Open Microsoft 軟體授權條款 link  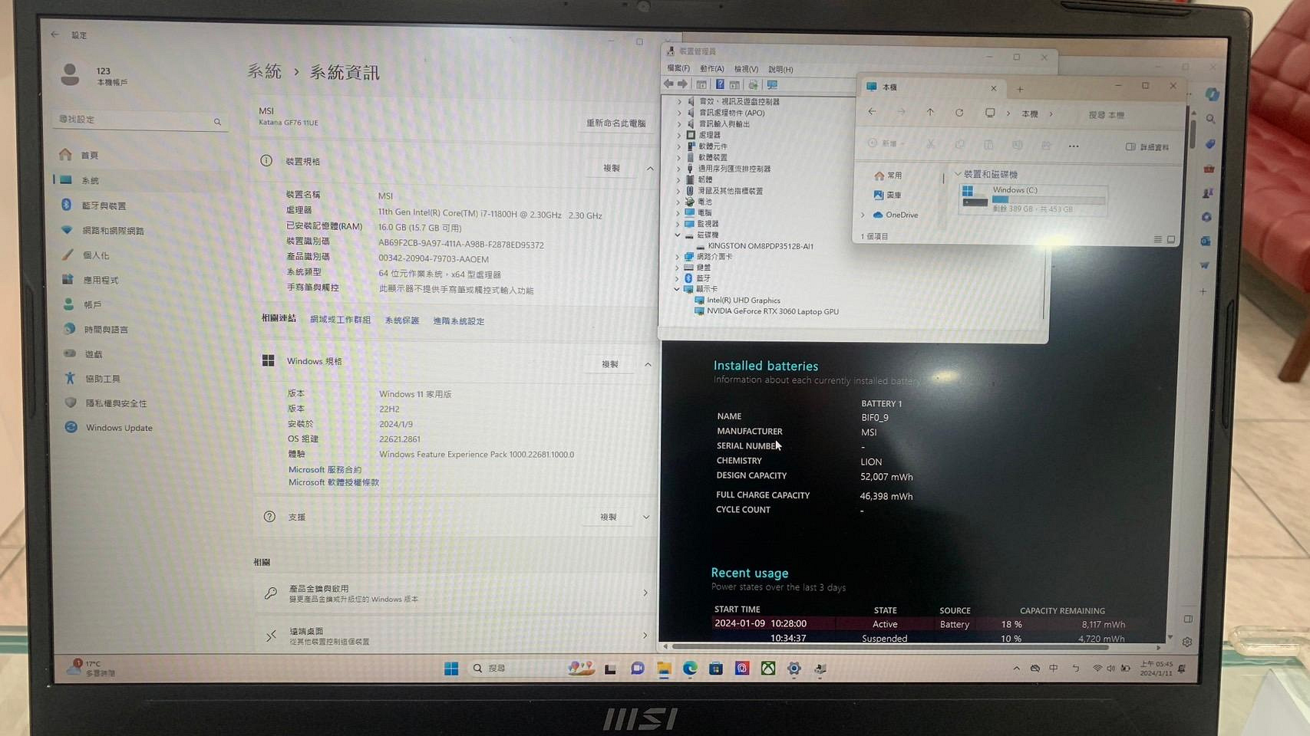[x=334, y=482]
